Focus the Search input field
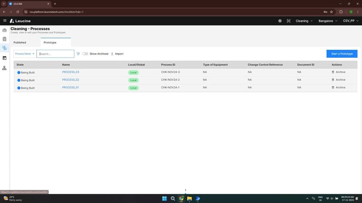Screen dimensions: 362x203 tap(55, 54)
